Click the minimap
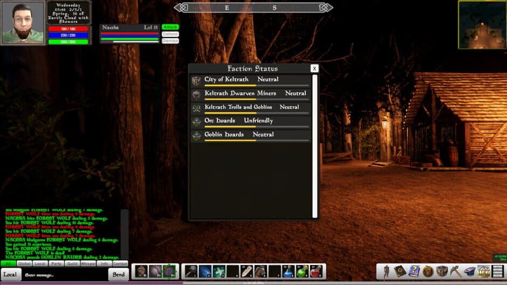Viewport: 507px width, 285px height. click(x=482, y=25)
